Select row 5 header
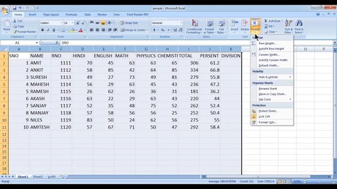 coord(4,85)
